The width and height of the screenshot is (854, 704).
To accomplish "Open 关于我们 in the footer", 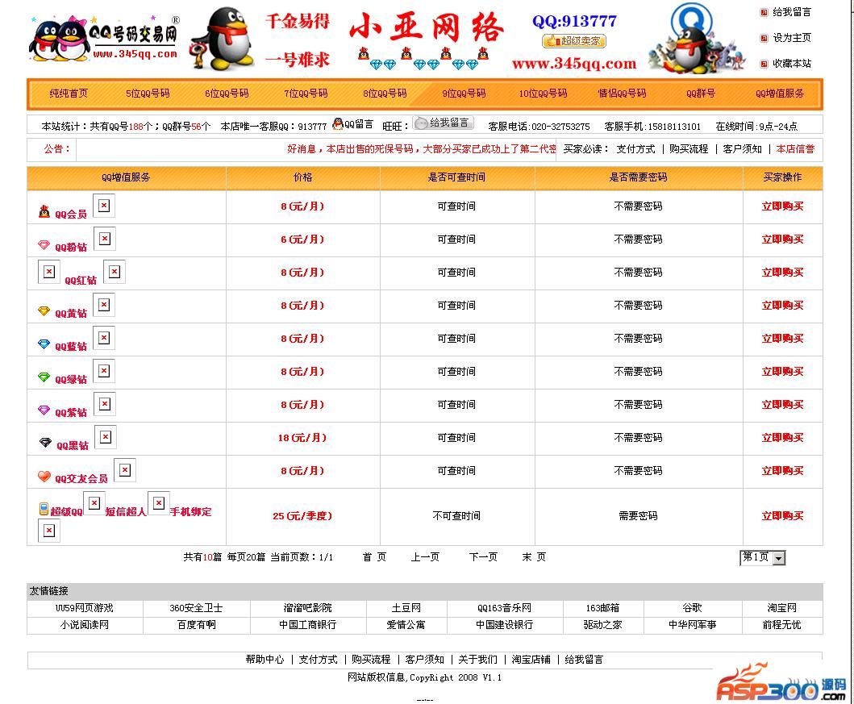I will [x=477, y=660].
